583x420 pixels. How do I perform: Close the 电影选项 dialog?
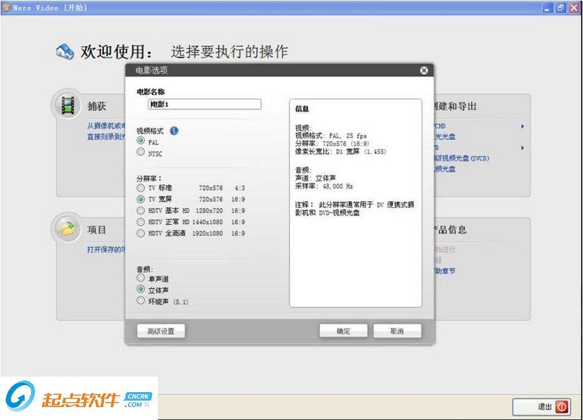tap(424, 71)
